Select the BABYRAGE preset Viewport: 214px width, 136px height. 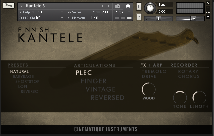pyautogui.click(x=23, y=76)
